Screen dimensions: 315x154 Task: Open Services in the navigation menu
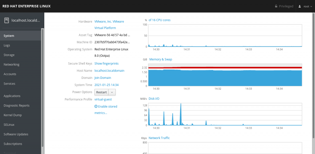[9, 83]
